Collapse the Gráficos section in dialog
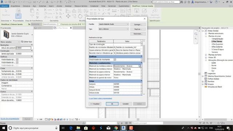 coord(142,56)
